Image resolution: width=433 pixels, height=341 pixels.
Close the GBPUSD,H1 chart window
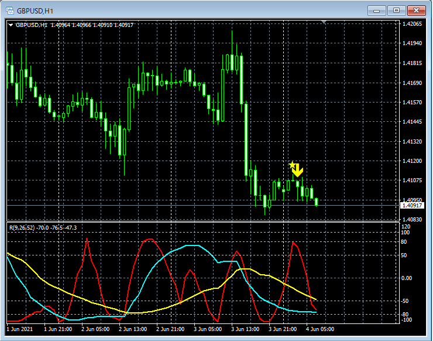point(416,11)
